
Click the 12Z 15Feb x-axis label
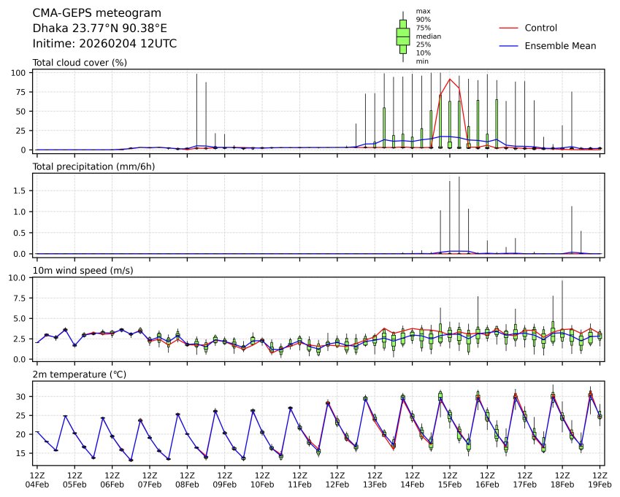pyautogui.click(x=450, y=479)
